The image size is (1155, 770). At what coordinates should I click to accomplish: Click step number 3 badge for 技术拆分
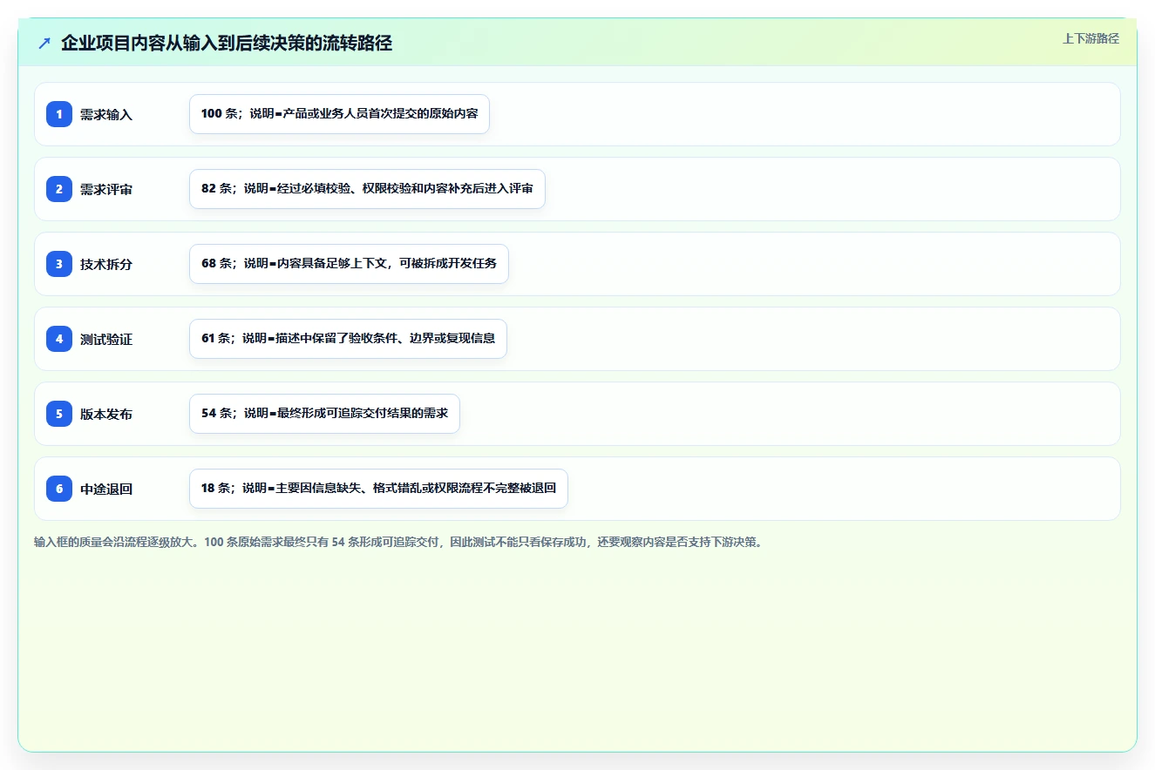point(59,264)
